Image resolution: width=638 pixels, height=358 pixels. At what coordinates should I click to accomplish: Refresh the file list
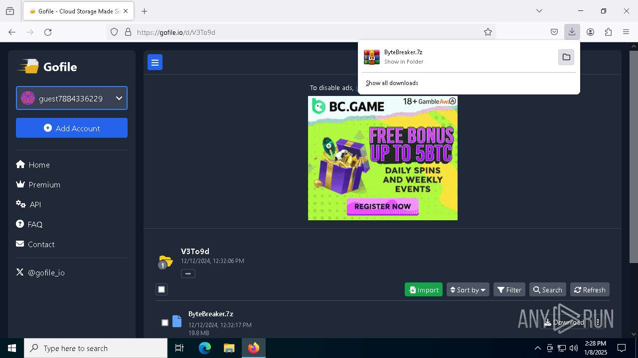coord(590,290)
